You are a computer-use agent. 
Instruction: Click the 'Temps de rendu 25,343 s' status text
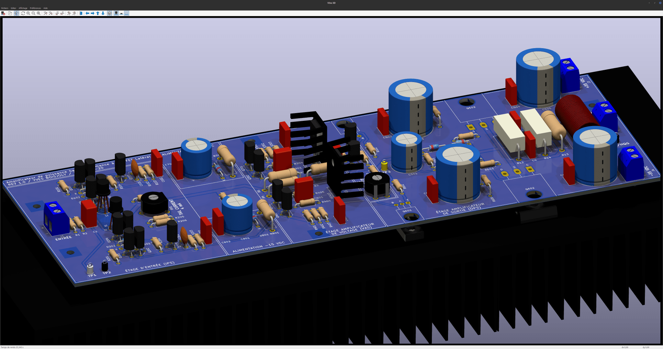coord(12,347)
